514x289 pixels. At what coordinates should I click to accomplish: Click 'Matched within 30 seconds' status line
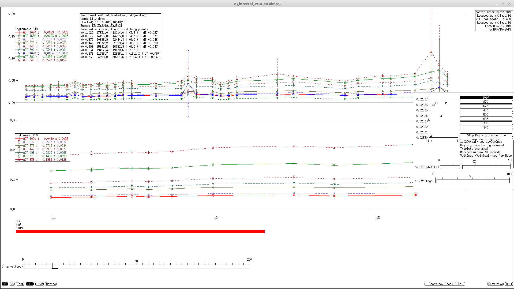480,152
